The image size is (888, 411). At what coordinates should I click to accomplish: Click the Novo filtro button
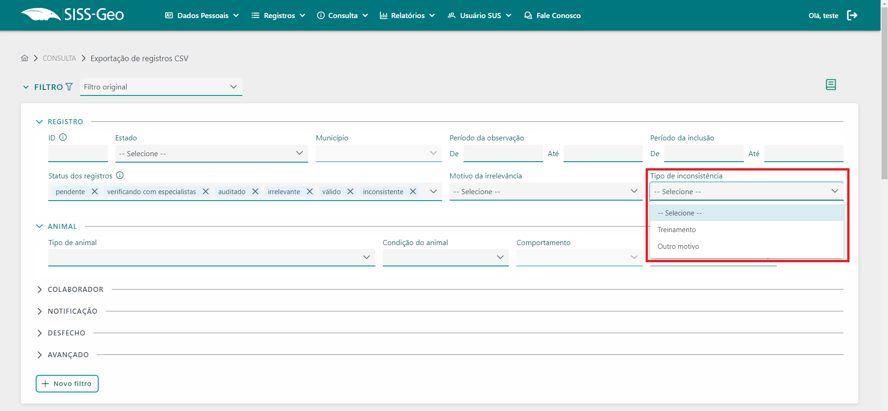pyautogui.click(x=67, y=384)
